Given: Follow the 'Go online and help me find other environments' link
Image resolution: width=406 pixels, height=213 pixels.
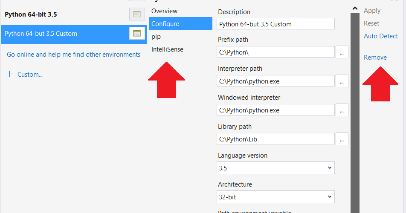Looking at the screenshot, I should (73, 55).
